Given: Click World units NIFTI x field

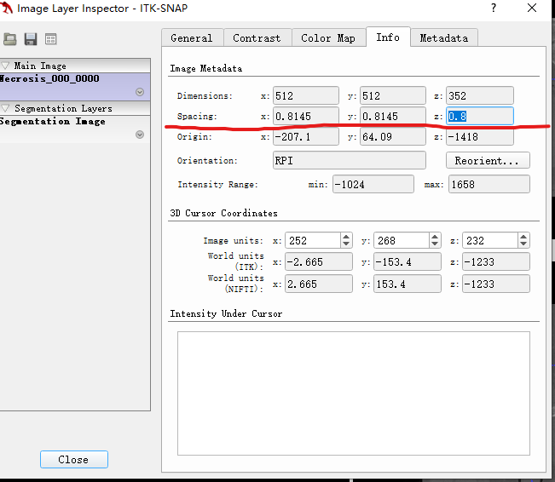Looking at the screenshot, I should click(319, 284).
